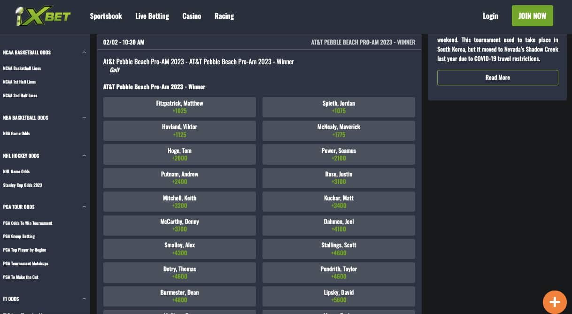The image size is (572, 314).
Task: Open PGA Group Betting
Action: [19, 237]
